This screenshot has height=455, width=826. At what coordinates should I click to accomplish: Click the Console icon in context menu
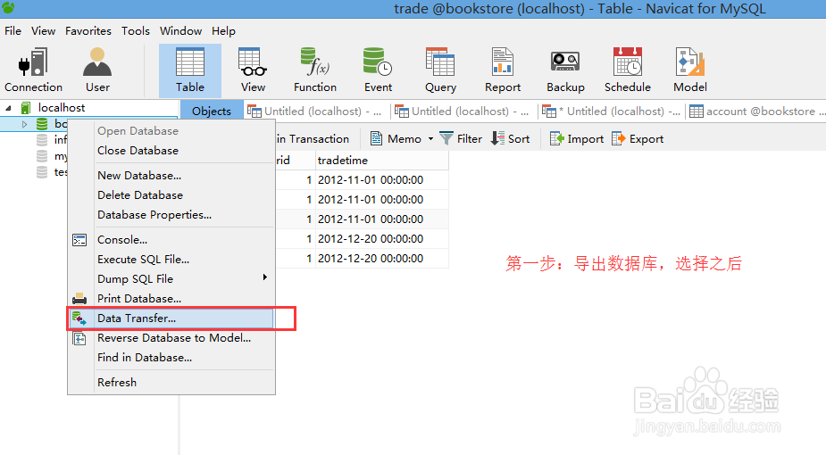pyautogui.click(x=79, y=240)
